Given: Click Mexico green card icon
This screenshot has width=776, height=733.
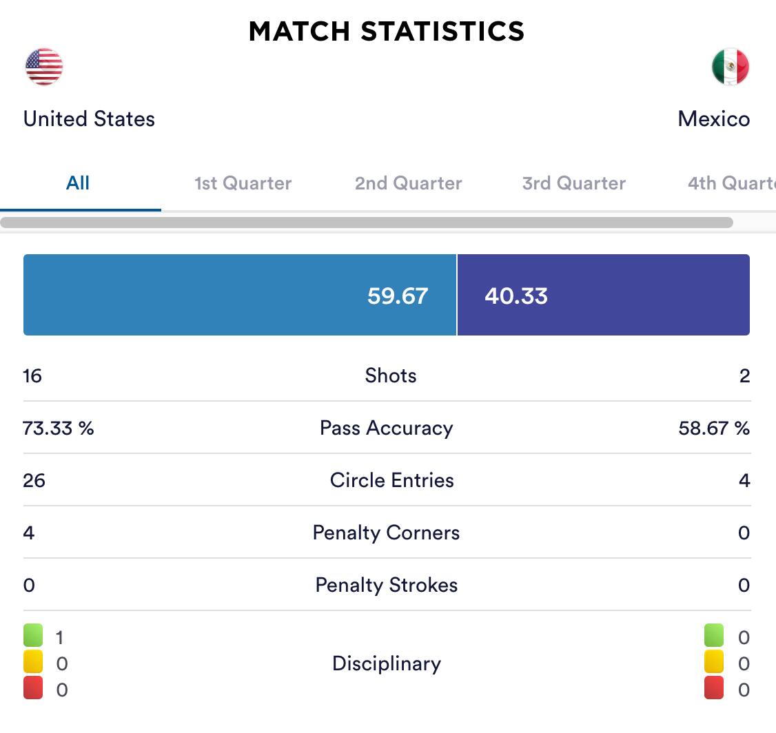Looking at the screenshot, I should (x=714, y=636).
